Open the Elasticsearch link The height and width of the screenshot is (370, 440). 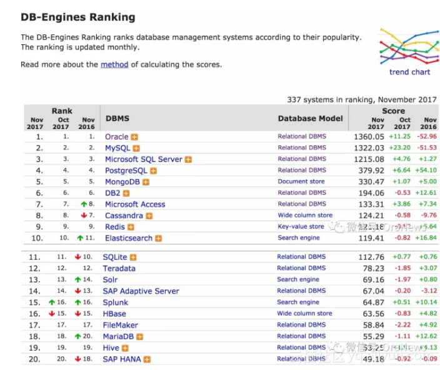click(129, 238)
